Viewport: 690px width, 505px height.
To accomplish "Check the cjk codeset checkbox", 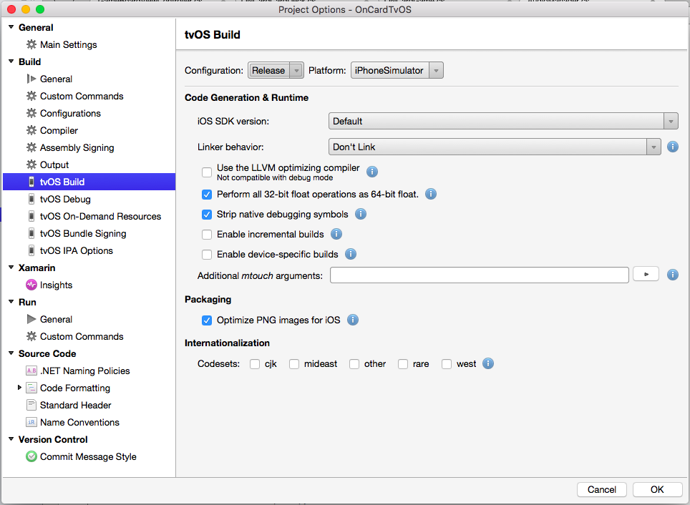I will click(255, 364).
